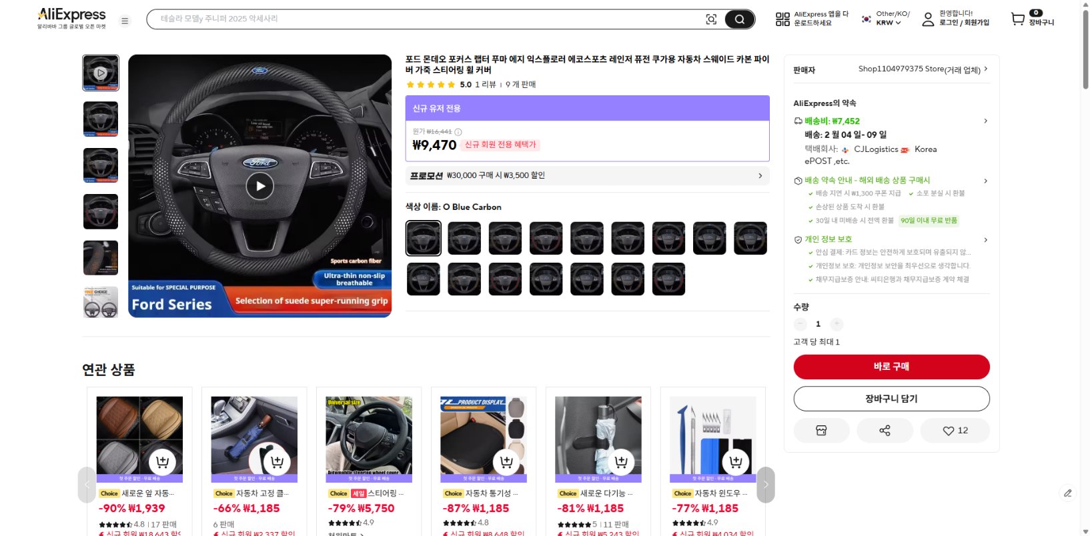Increase quantity with plus button
This screenshot has height=536, width=1090.
[837, 324]
